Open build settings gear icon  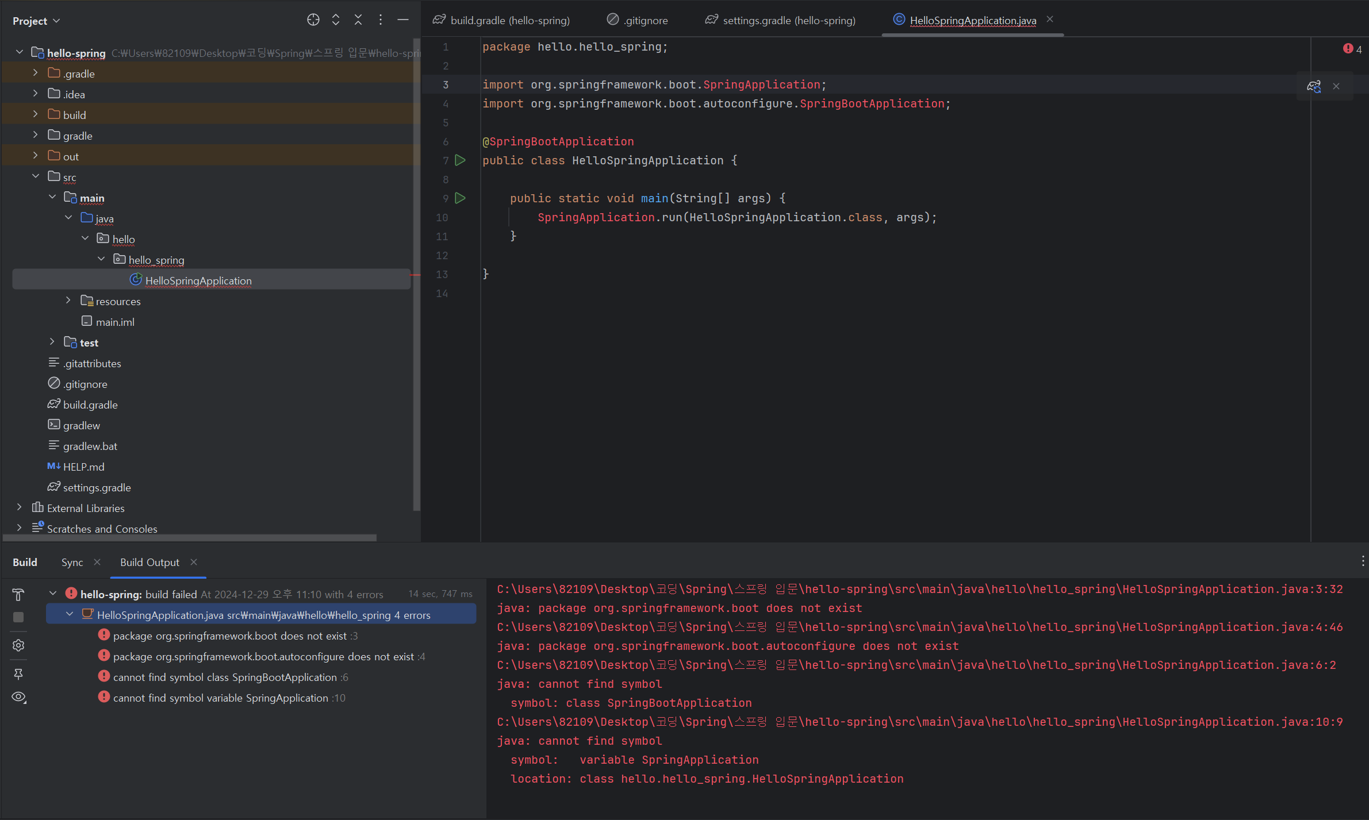click(18, 645)
